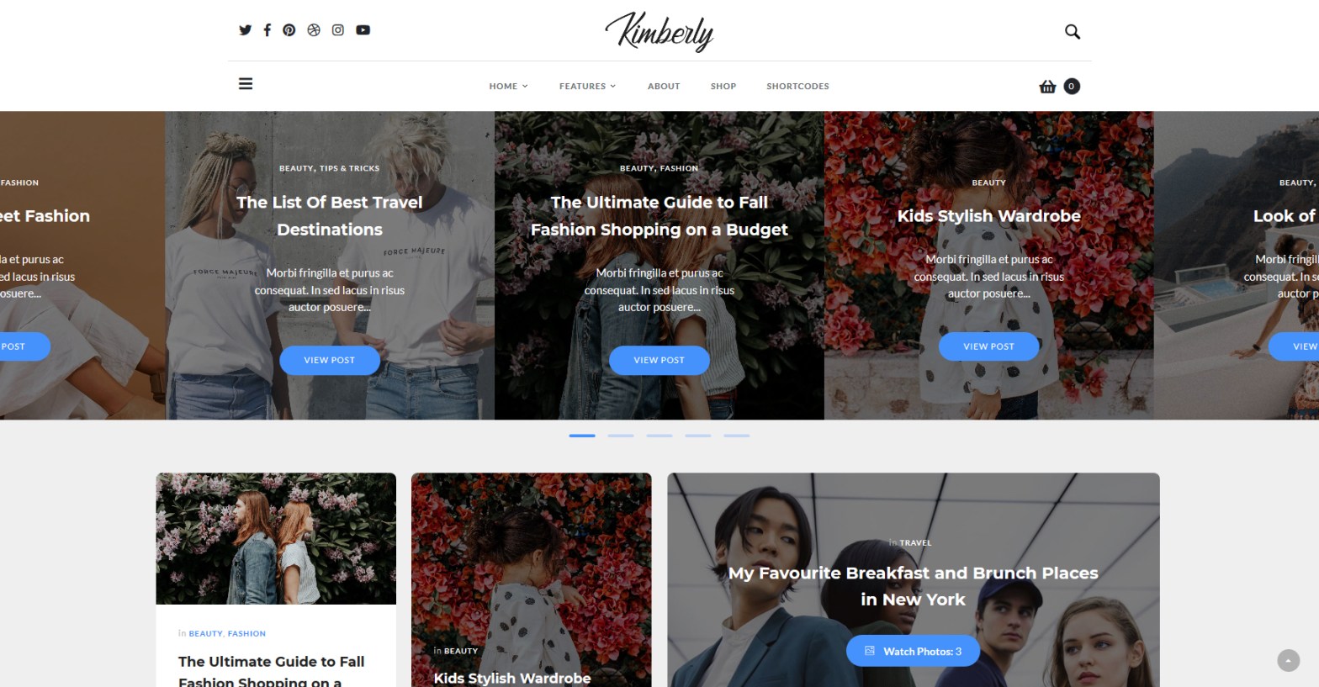Open the Fall Fashion Shopping article thumbnail
This screenshot has height=687, width=1319.
click(276, 538)
